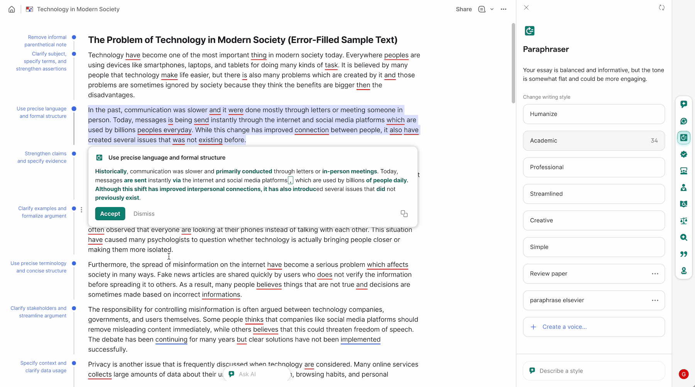The image size is (695, 387).
Task: Click the AI detection magnifier icon
Action: (683, 238)
